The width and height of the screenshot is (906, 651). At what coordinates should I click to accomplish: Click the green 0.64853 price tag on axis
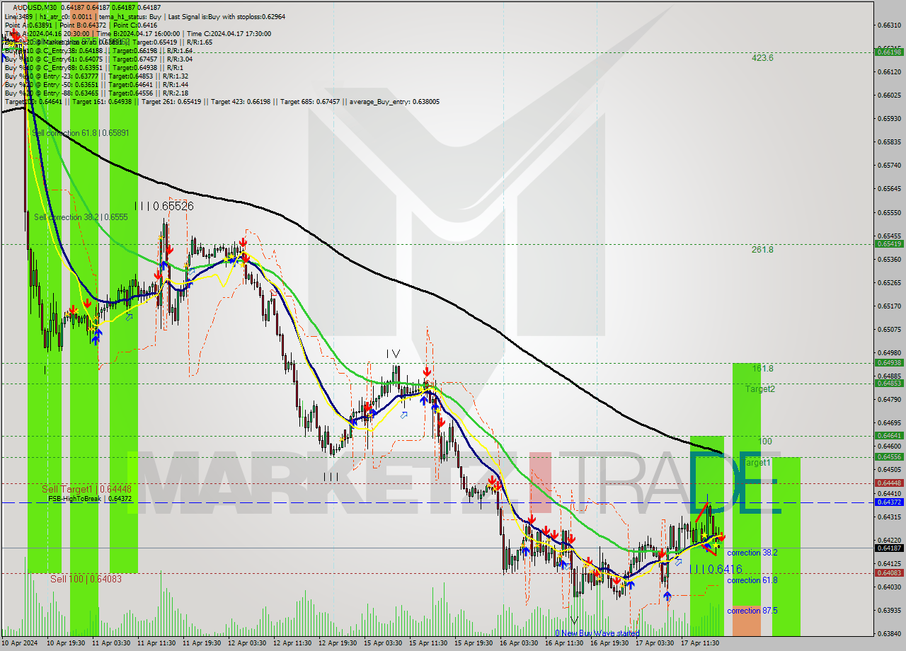tap(889, 383)
